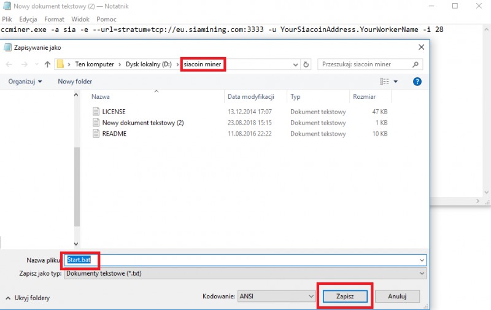This screenshot has width=491, height=310.
Task: Click the Up one level arrow
Action: pyautogui.click(x=47, y=64)
